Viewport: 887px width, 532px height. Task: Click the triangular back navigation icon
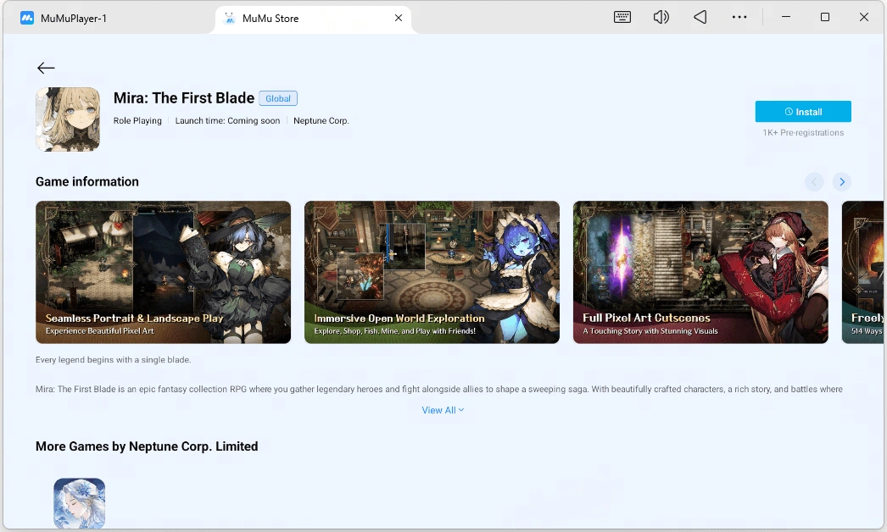pyautogui.click(x=700, y=18)
